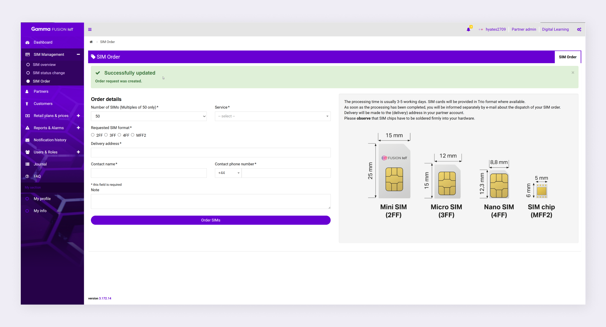Open the Digital Learning link
Screen dimensions: 606x327
tap(555, 29)
